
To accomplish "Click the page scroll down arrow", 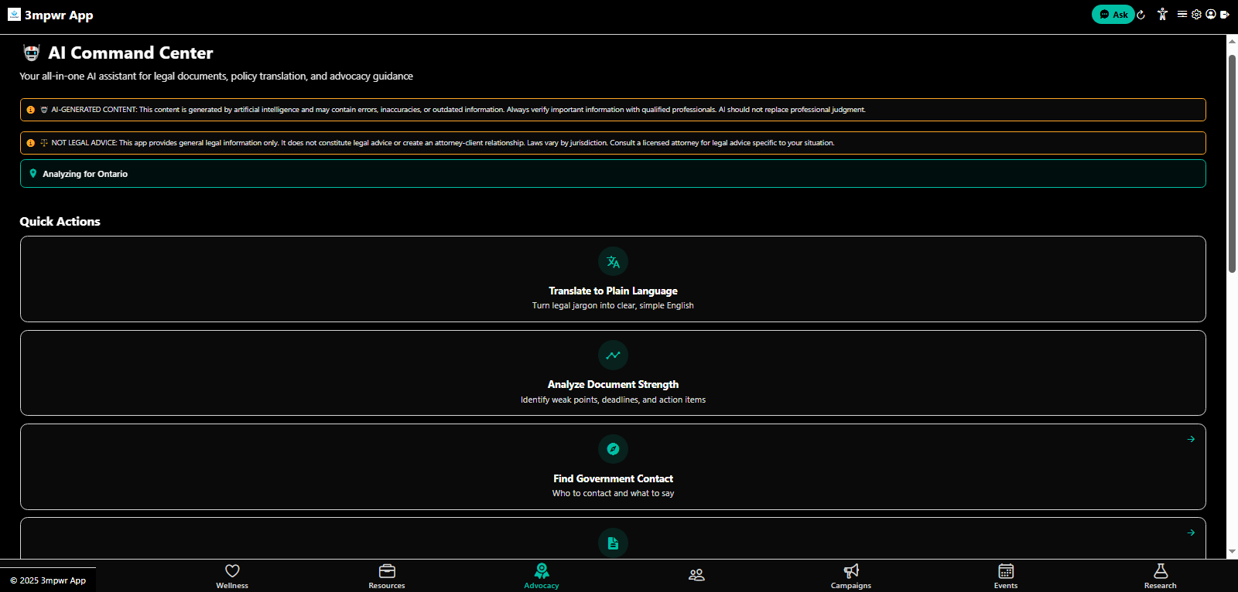I will click(1232, 552).
